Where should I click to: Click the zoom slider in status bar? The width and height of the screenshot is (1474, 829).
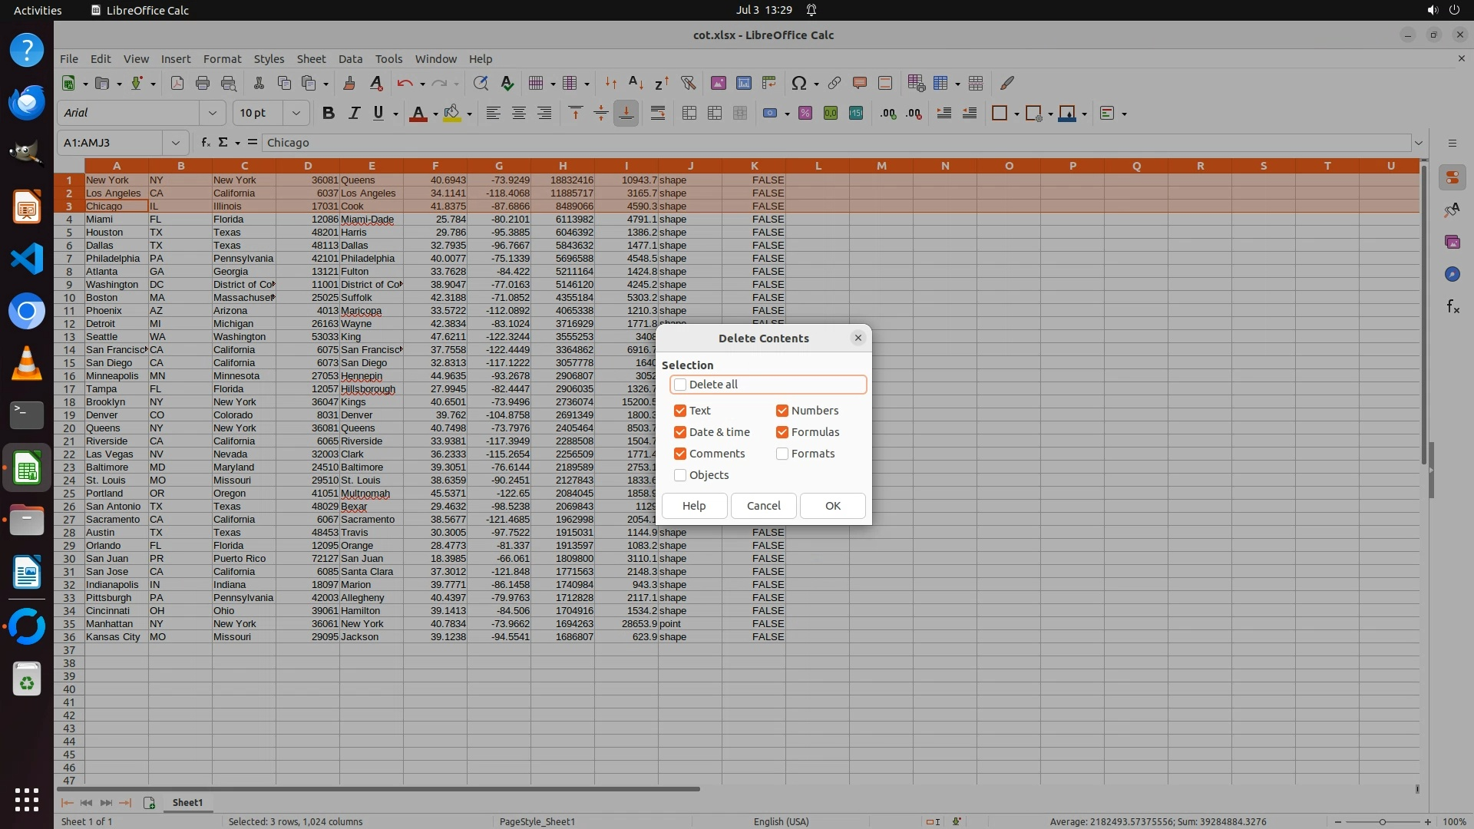(1382, 821)
